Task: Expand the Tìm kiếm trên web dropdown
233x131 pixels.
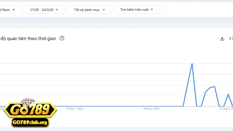Action: point(136,10)
